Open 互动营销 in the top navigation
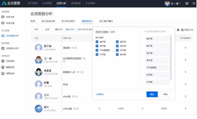The image size is (197, 119). tap(47, 3)
